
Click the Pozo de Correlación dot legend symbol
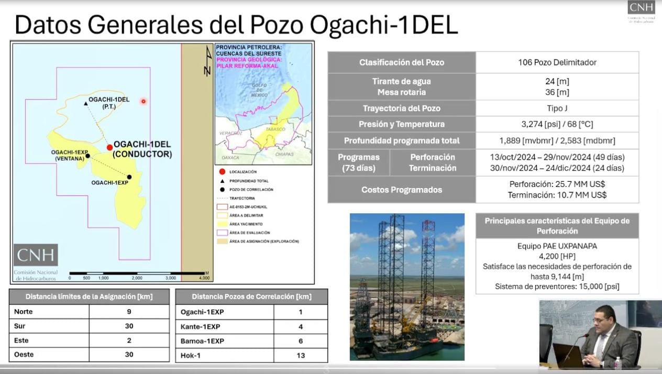[x=222, y=190]
